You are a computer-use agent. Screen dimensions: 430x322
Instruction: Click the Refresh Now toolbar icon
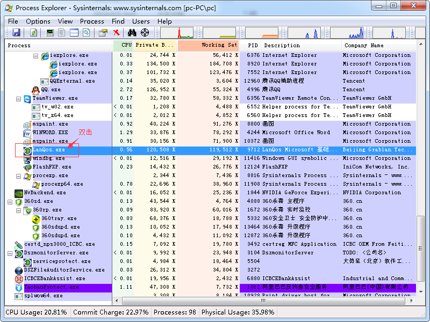(x=33, y=33)
